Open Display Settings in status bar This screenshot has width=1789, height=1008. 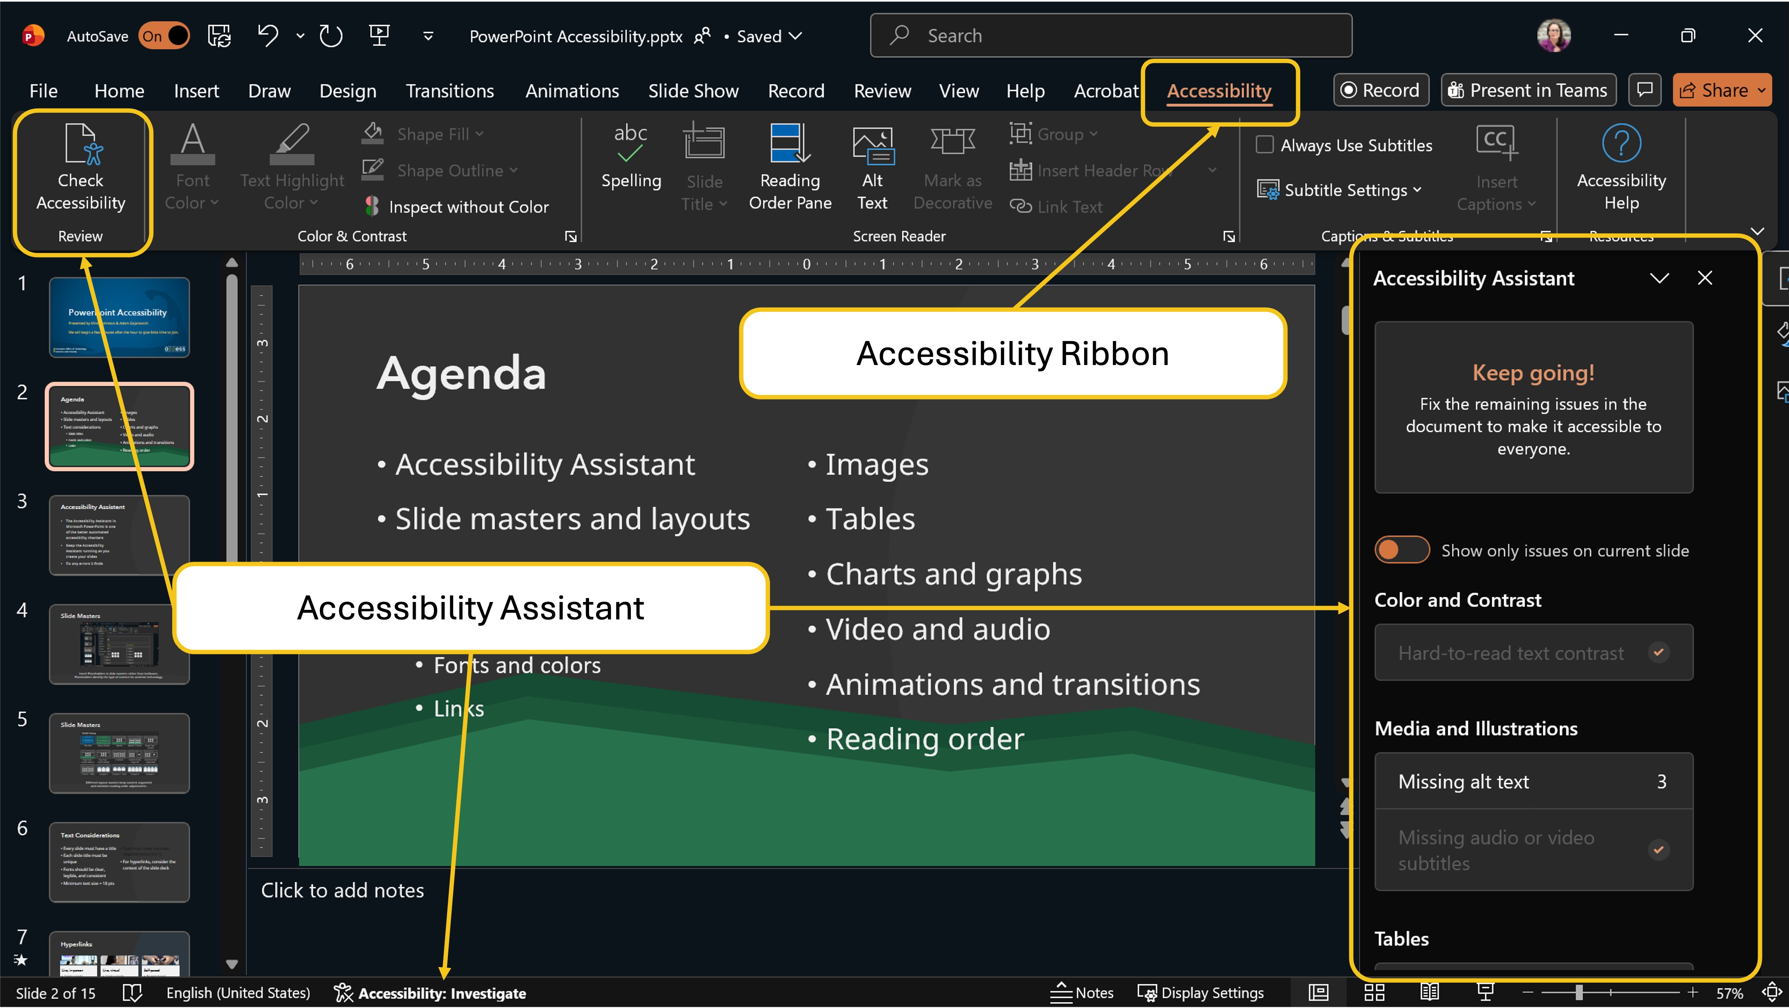(1200, 993)
